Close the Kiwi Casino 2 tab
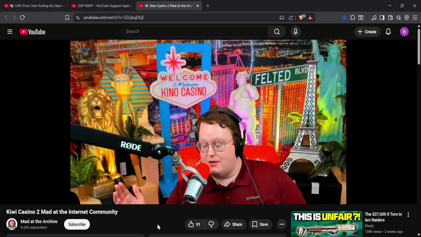Screen dimensions: 421x237 (x=197, y=6)
